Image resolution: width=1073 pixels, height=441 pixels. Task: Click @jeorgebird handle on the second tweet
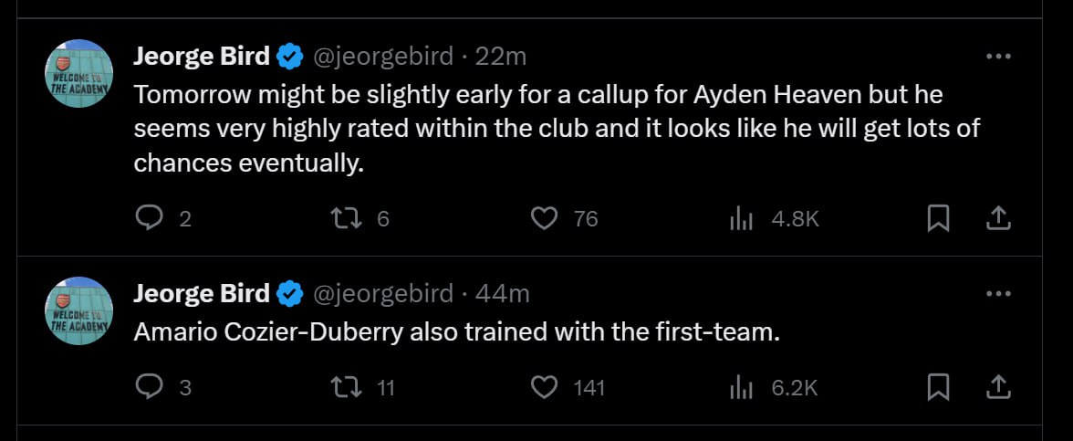coord(383,294)
